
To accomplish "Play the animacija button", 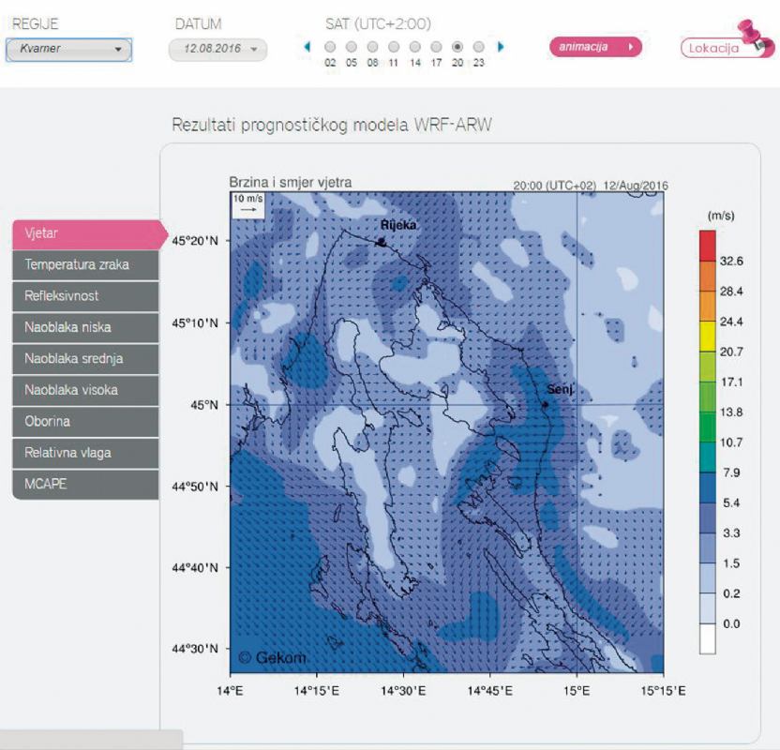I will (x=595, y=47).
